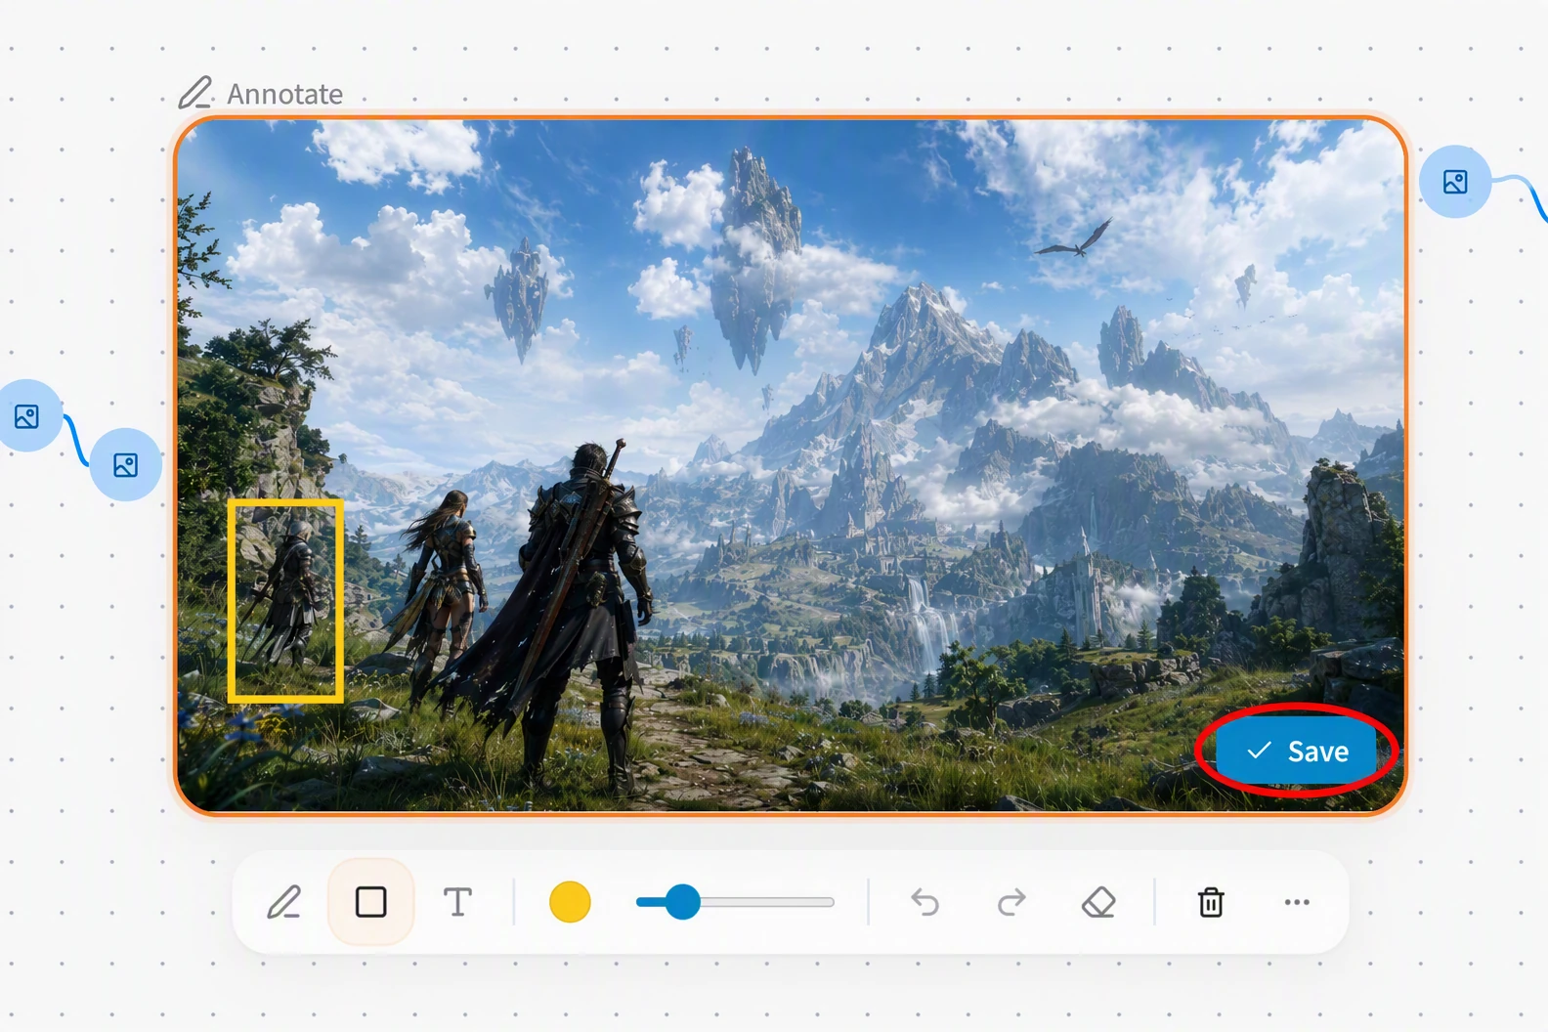
Task: Select the eraser tool
Action: click(x=1098, y=902)
